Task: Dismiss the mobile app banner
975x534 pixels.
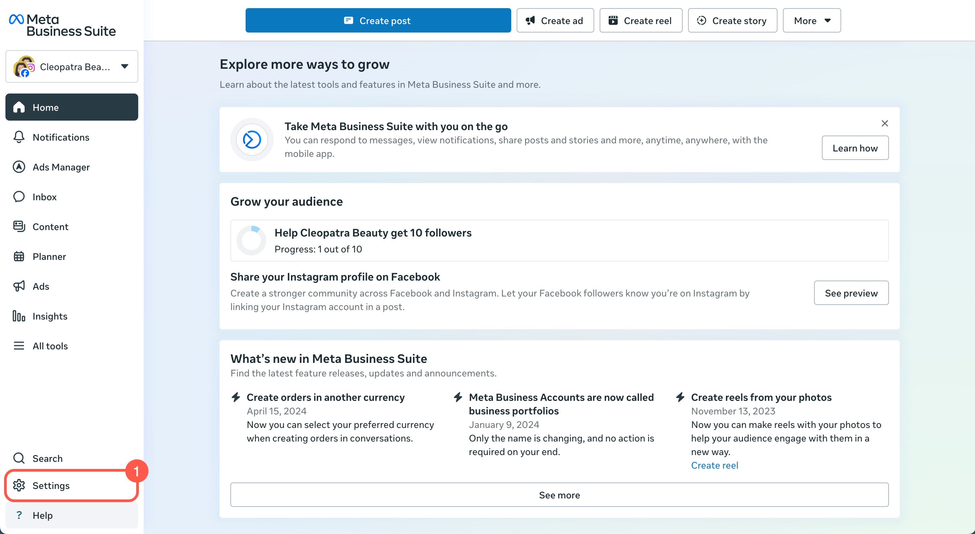Action: [x=885, y=123]
